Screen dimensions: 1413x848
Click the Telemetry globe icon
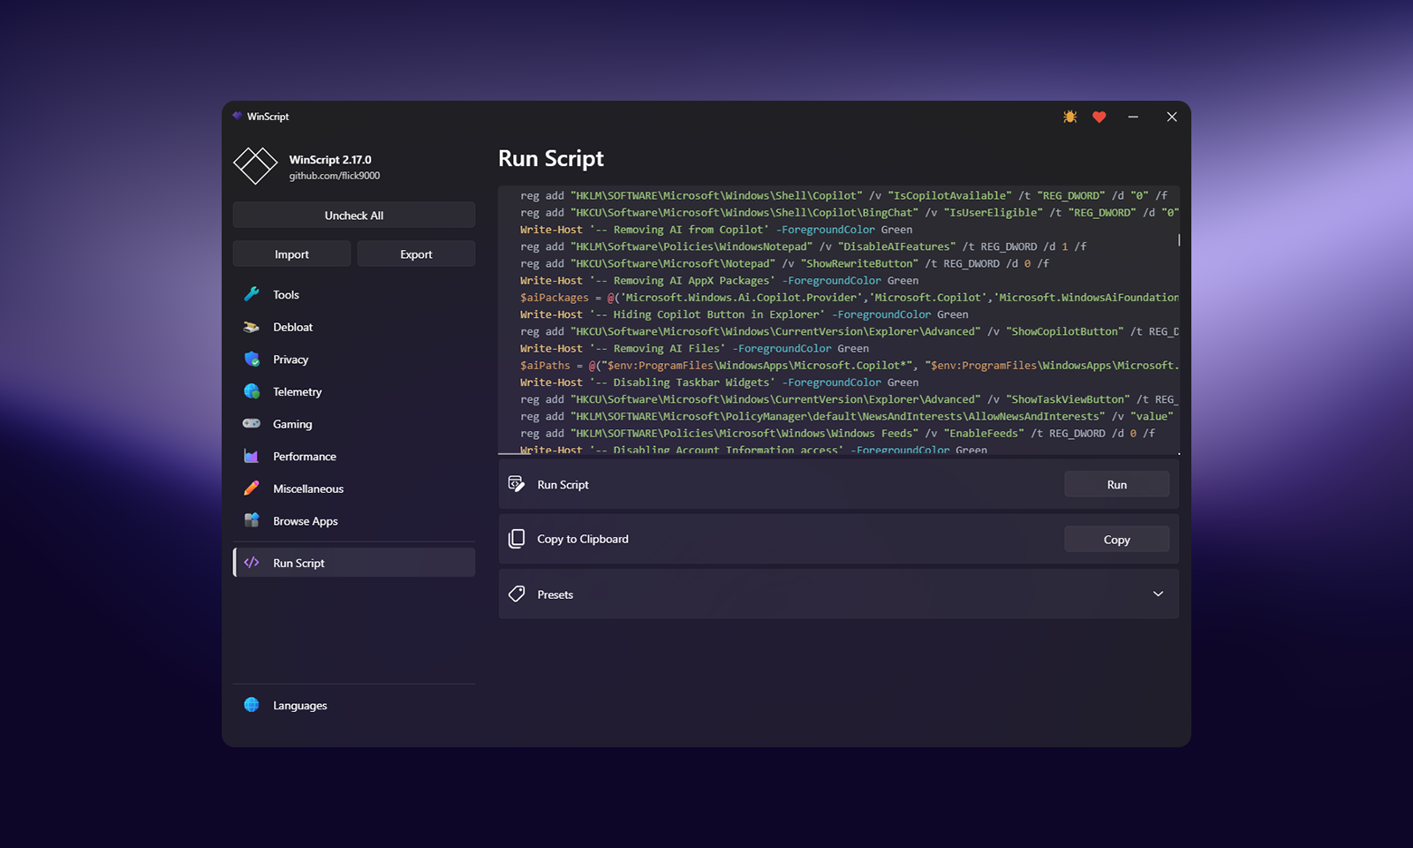coord(252,391)
